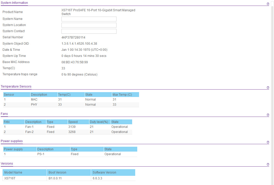The height and width of the screenshot is (185, 274).
Task: Click the Software Version column header
Action: (113, 172)
